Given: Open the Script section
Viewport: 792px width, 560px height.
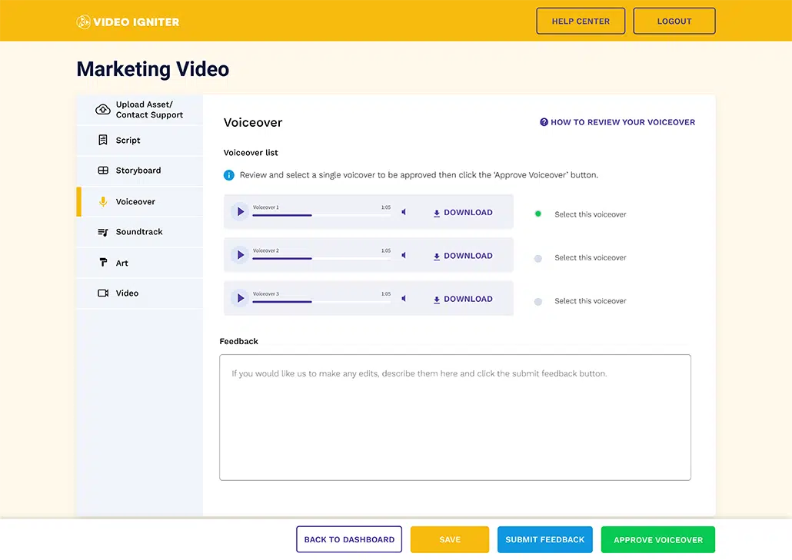Looking at the screenshot, I should [x=128, y=141].
